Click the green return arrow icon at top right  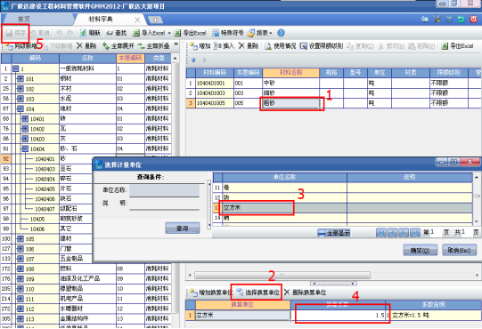(x=461, y=19)
